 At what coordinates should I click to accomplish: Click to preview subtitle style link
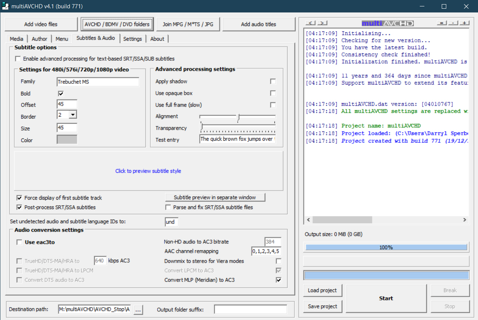148,171
